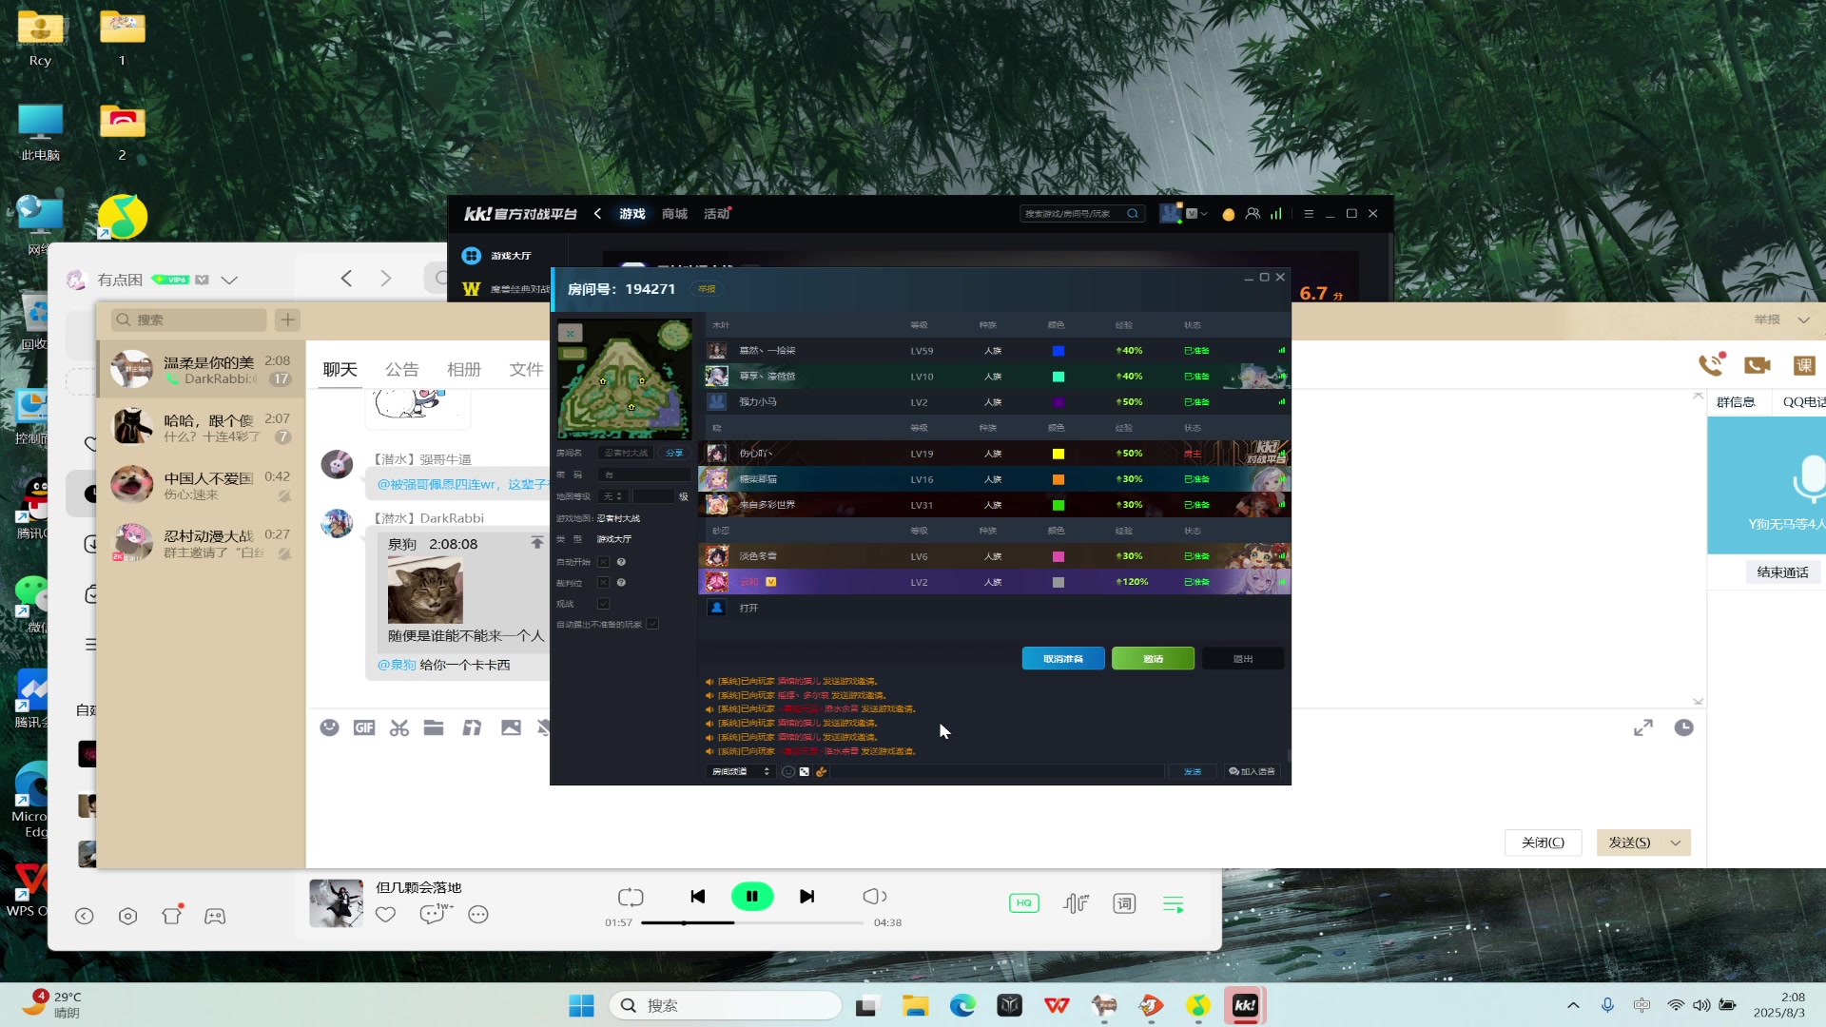The image size is (1826, 1027).
Task: Open the more options ellipsis under song title
Action: tap(478, 915)
